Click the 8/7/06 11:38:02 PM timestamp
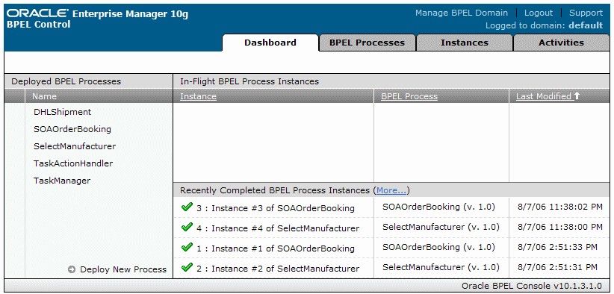 click(x=560, y=207)
